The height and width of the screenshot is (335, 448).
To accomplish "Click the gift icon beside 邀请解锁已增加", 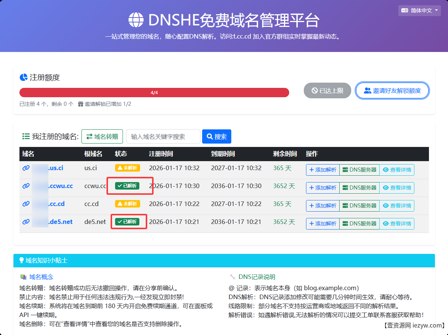I will 80,104.
